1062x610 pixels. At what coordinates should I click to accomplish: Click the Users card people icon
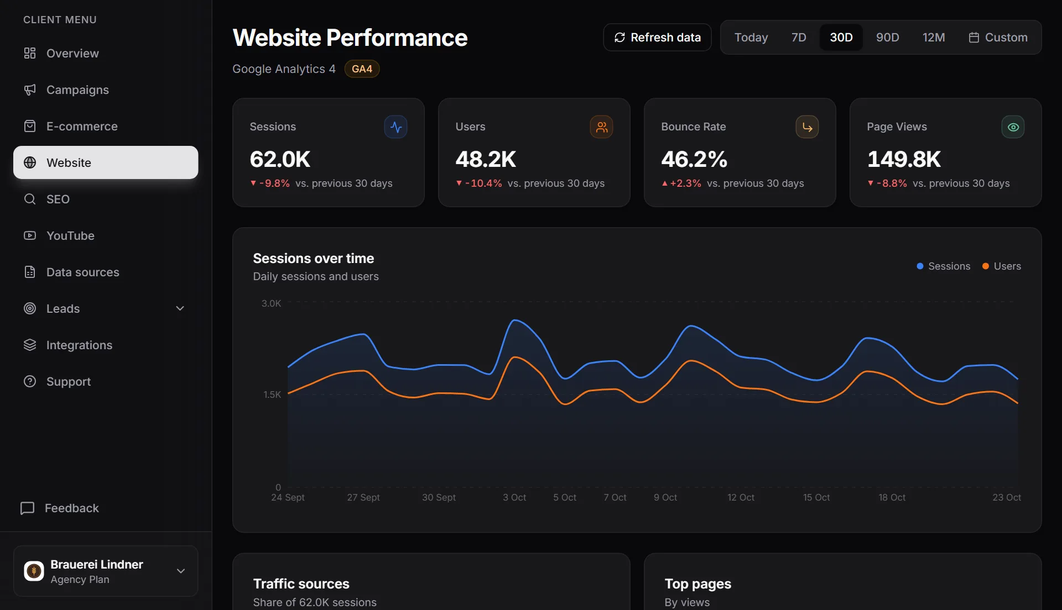(x=602, y=127)
